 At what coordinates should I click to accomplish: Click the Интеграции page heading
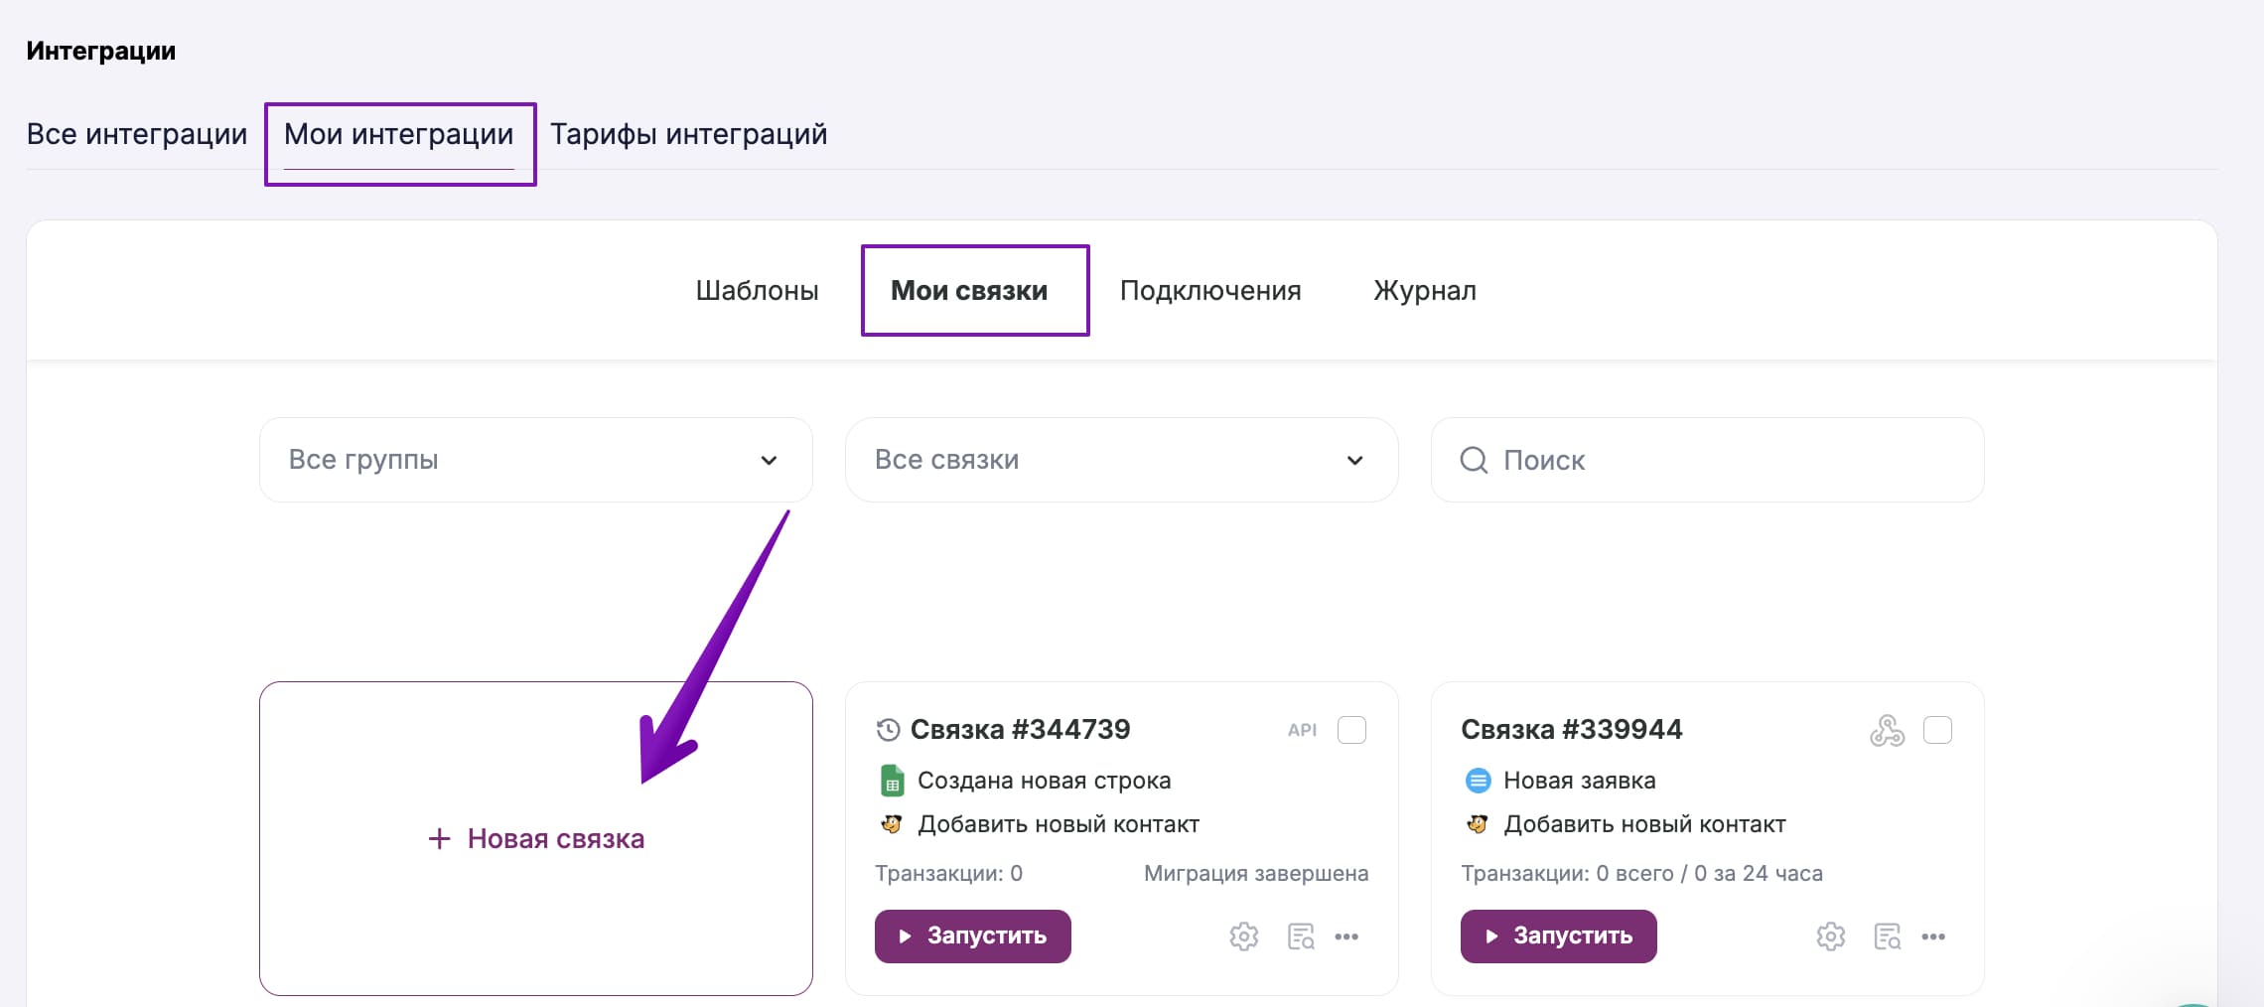(101, 51)
